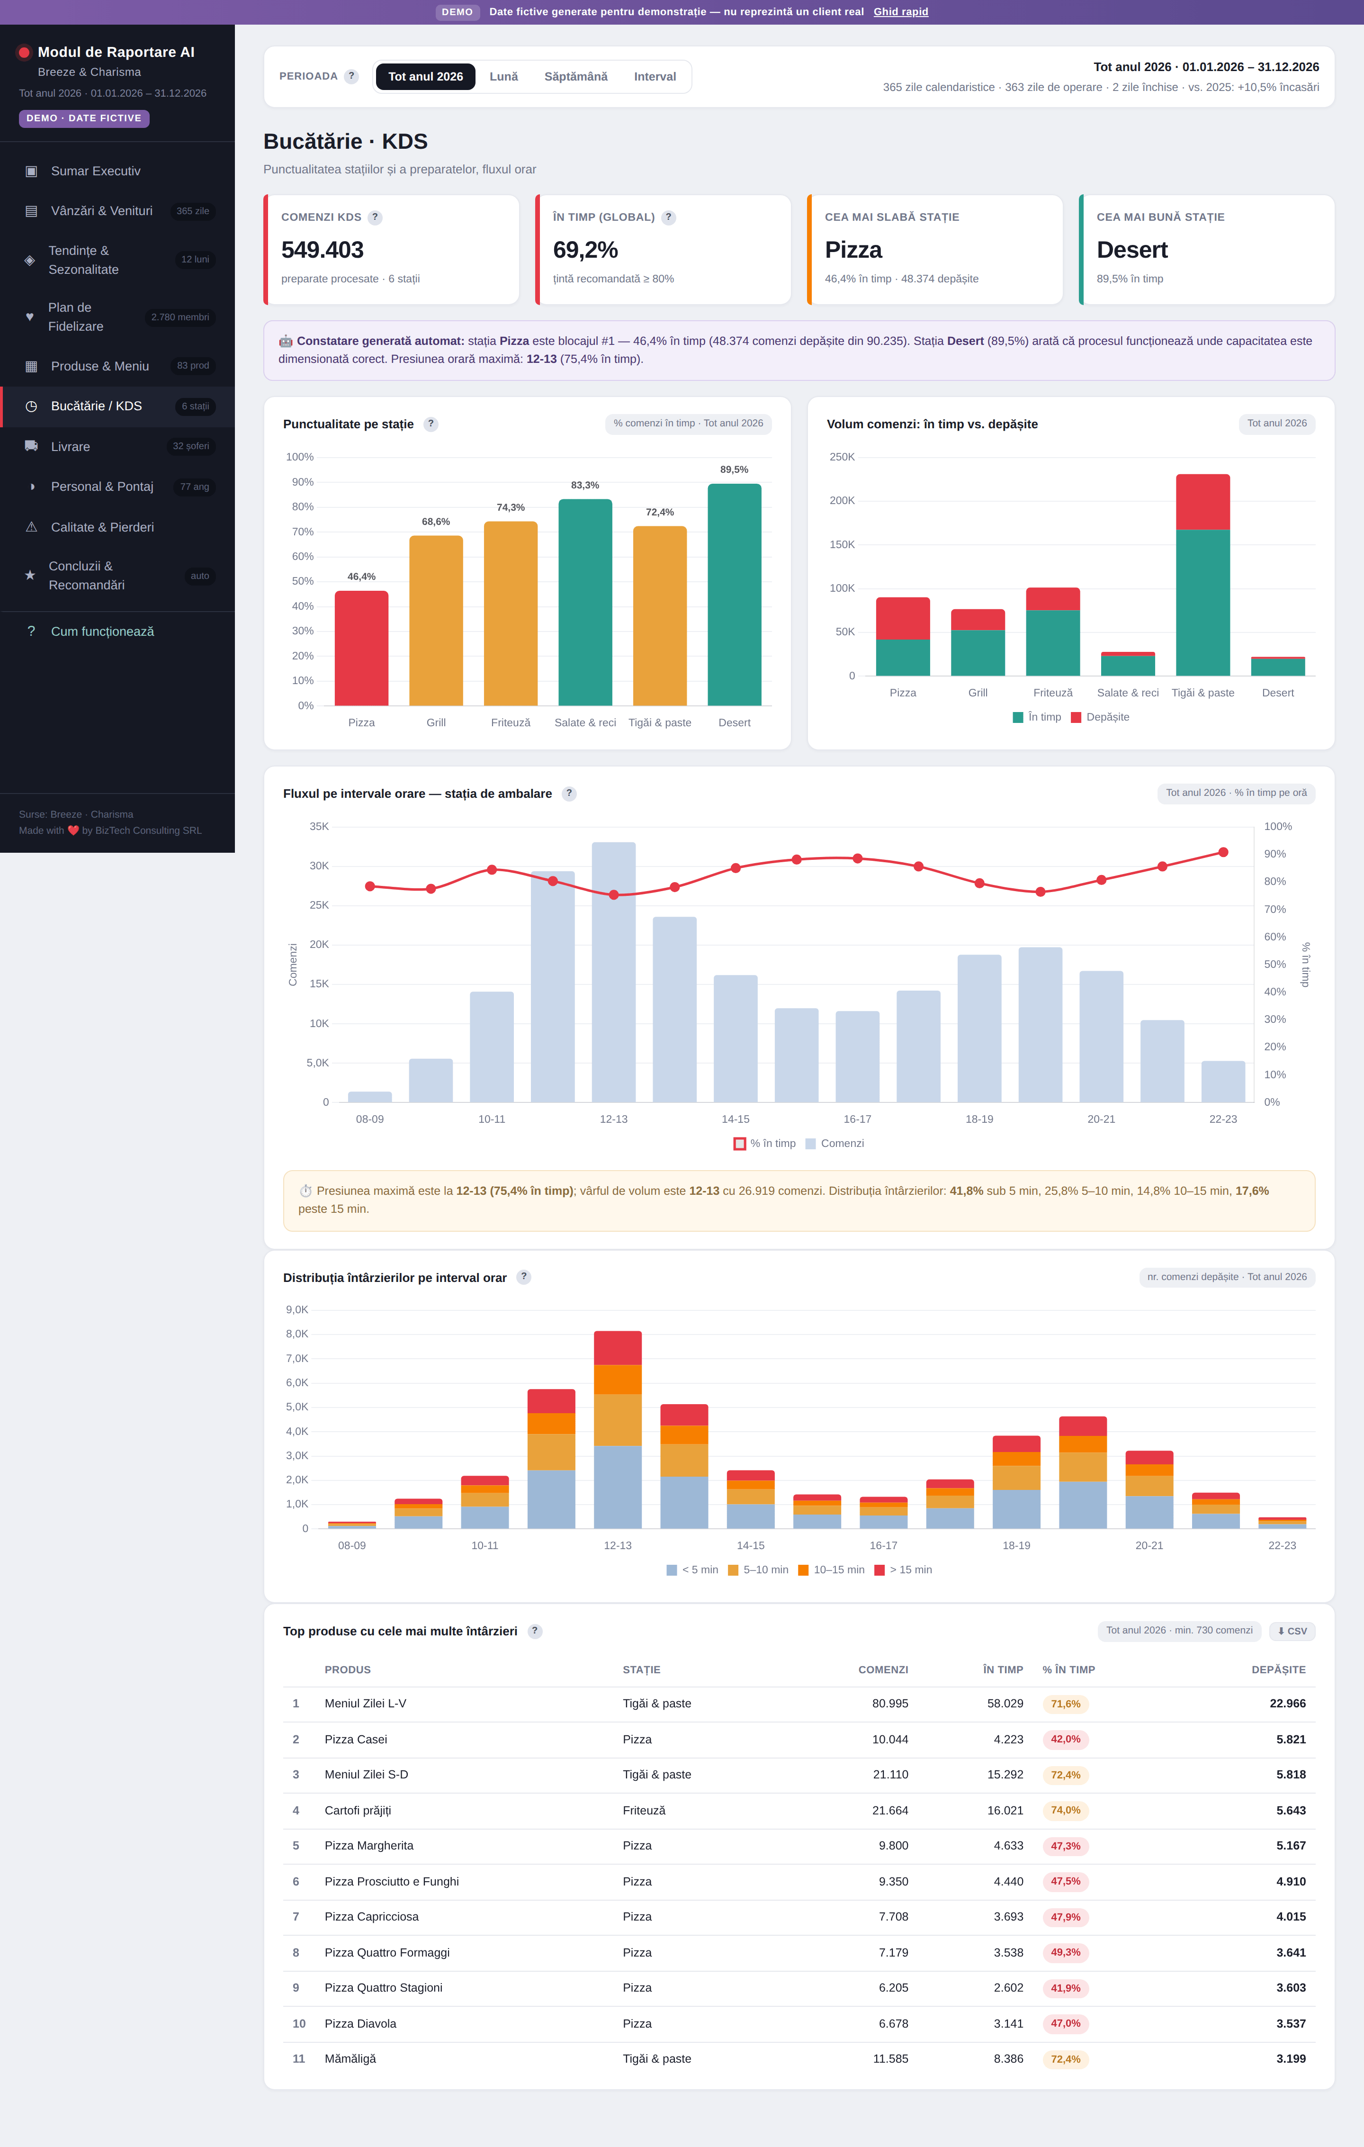Screen dimensions: 1364x2147
Task: Show help for ÎN TIMP (GLOBAL) card
Action: pos(669,217)
